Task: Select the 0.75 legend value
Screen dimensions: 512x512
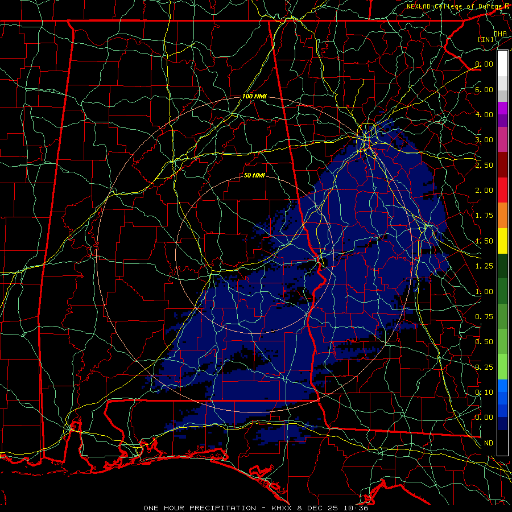Action: coord(484,317)
